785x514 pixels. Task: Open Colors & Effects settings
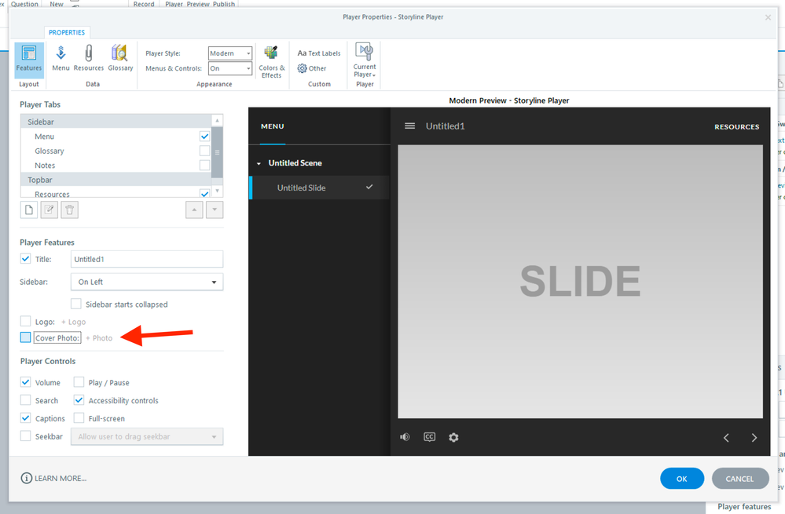(271, 60)
